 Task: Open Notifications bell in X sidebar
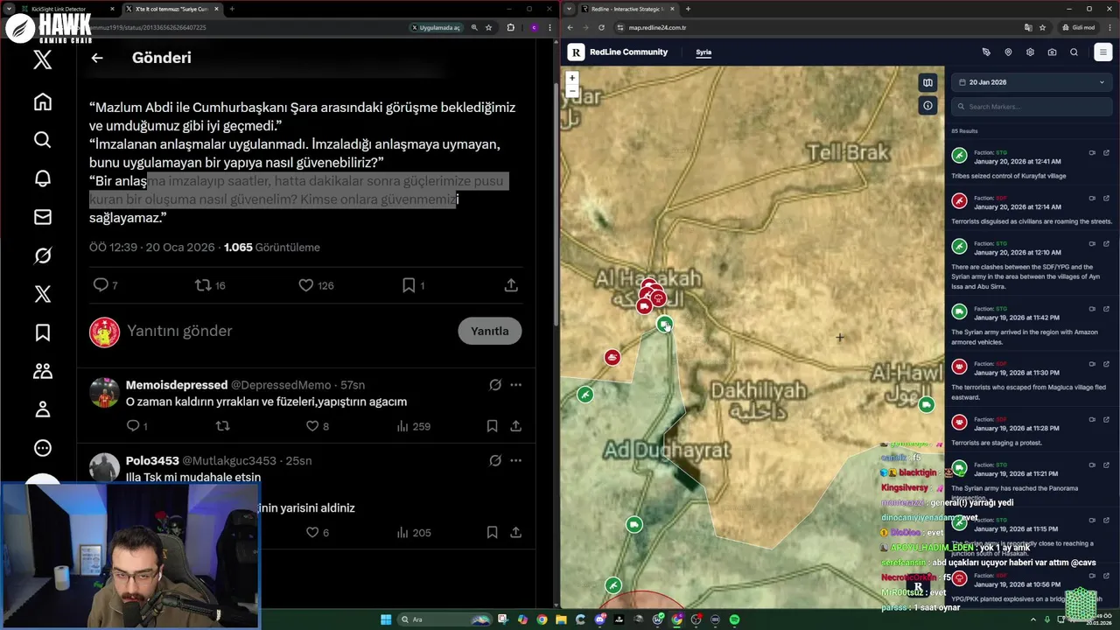click(42, 178)
